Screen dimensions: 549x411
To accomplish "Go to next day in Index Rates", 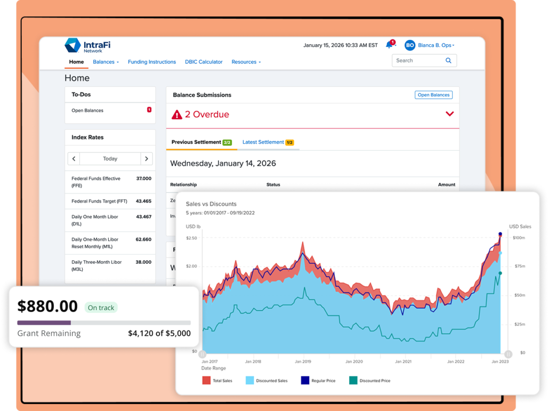I will tap(147, 158).
